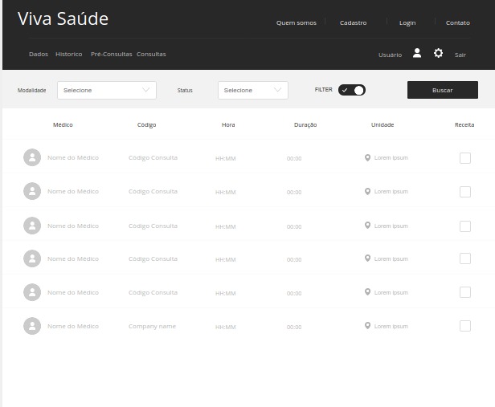The height and width of the screenshot is (407, 495).
Task: Click the doctor avatar in the fifth row
Action: pos(32,292)
